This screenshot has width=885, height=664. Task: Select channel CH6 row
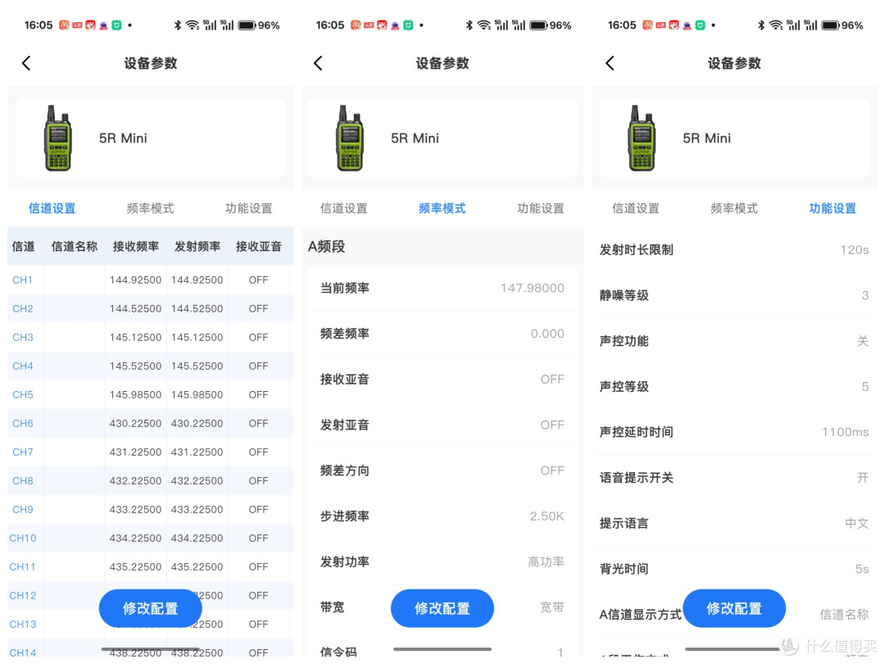coord(150,424)
